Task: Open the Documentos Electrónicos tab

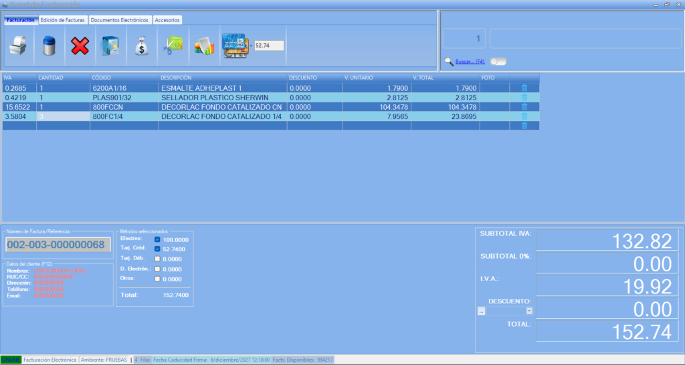Action: click(119, 20)
